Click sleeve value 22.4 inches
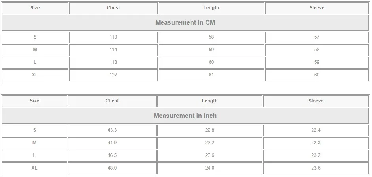The height and width of the screenshot is (177, 372). click(316, 130)
